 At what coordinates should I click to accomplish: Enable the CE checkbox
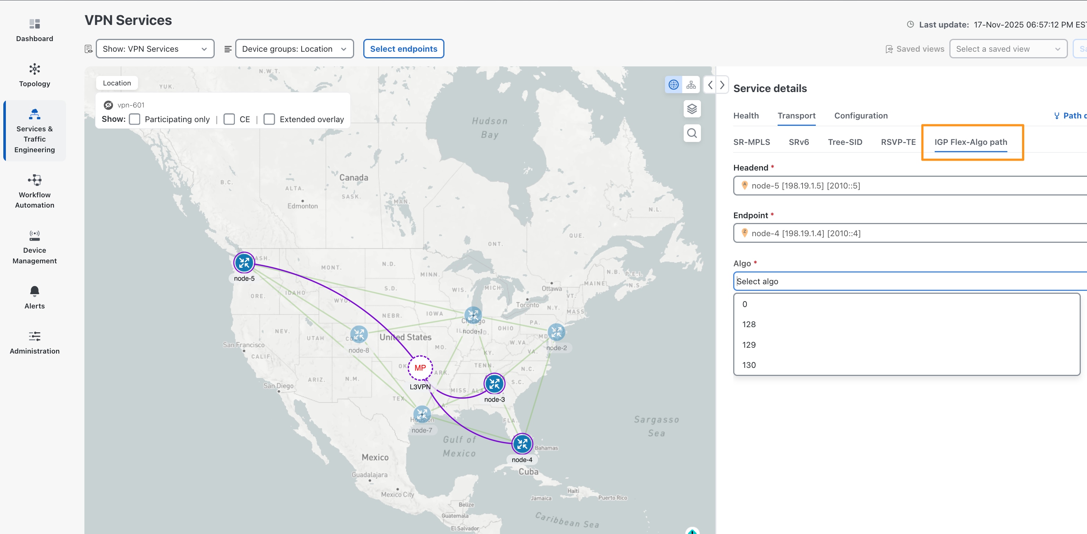click(229, 119)
